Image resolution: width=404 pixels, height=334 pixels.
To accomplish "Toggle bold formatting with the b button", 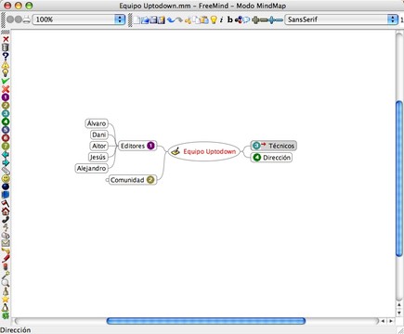I will pyautogui.click(x=229, y=19).
